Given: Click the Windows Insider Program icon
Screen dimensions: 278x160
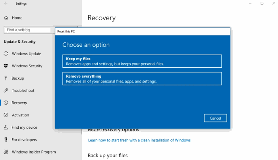Looking at the screenshot, I should [x=6, y=152].
